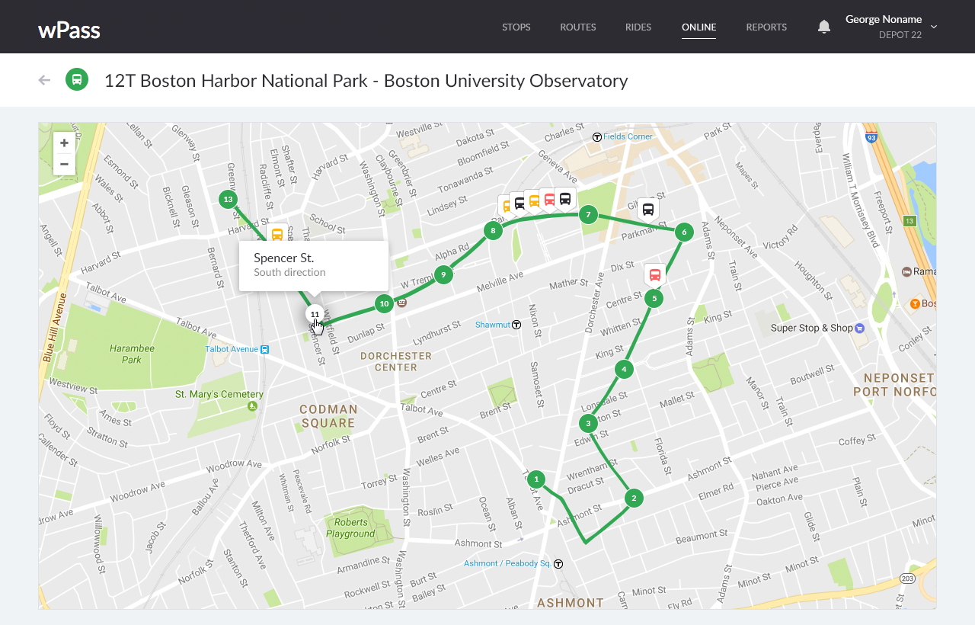Zoom in on the map
Screen dimensions: 975x625
(x=65, y=143)
